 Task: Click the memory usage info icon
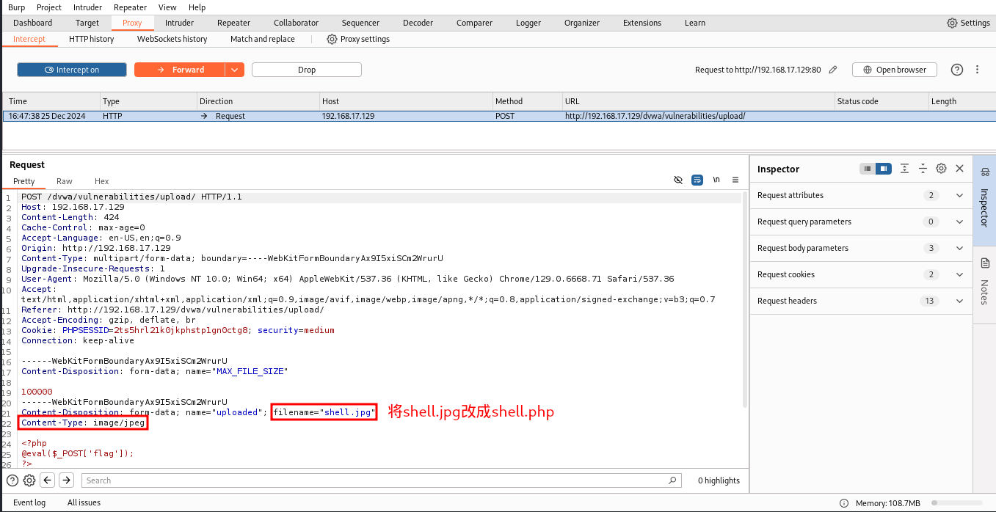tap(844, 503)
